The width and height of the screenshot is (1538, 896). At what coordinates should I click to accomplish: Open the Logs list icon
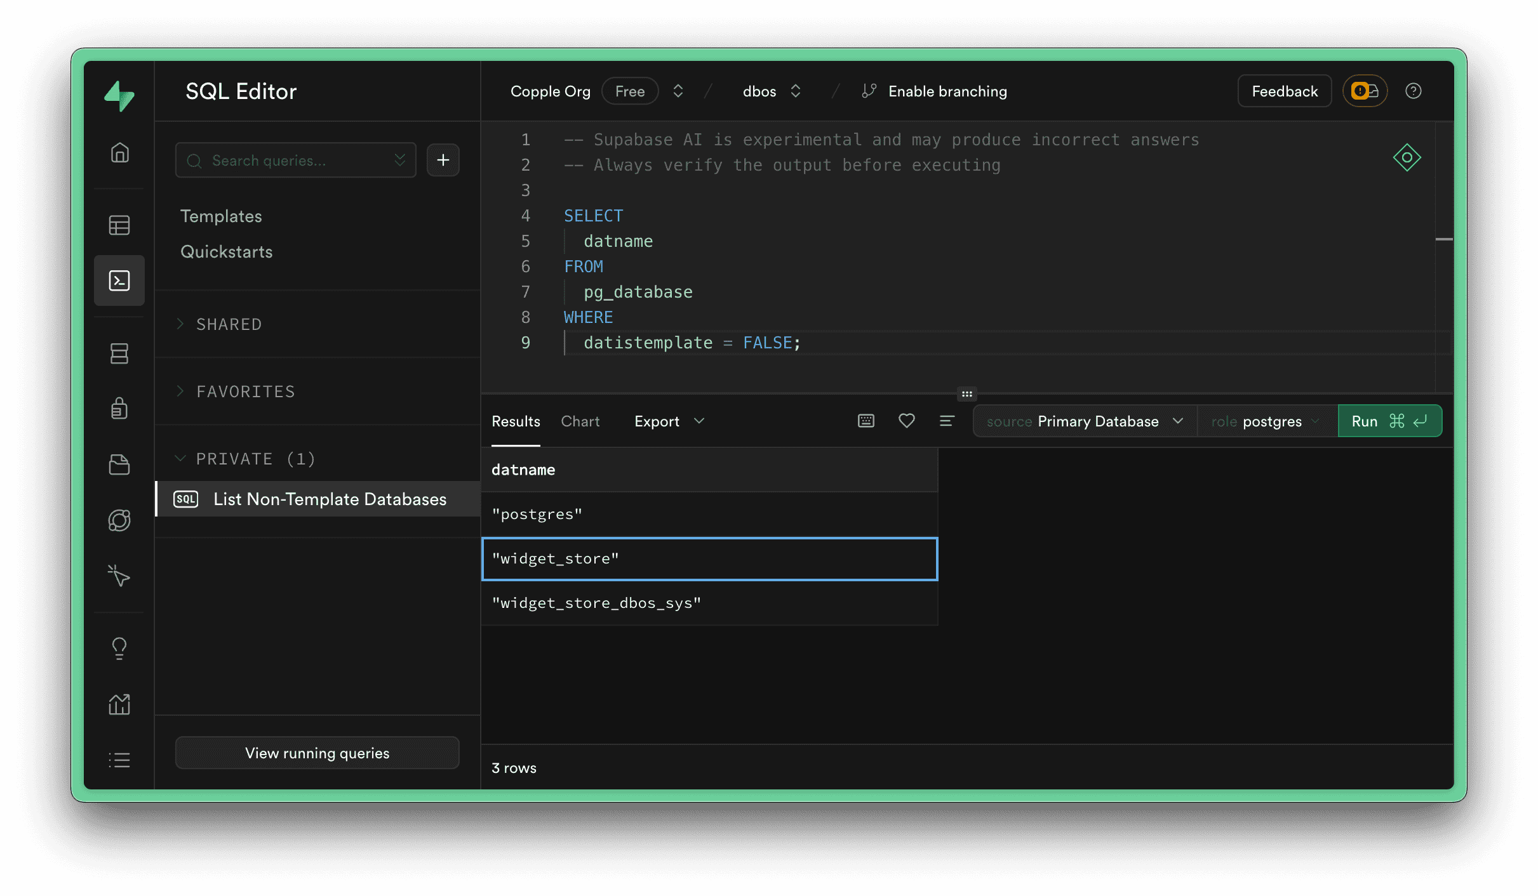coord(119,760)
